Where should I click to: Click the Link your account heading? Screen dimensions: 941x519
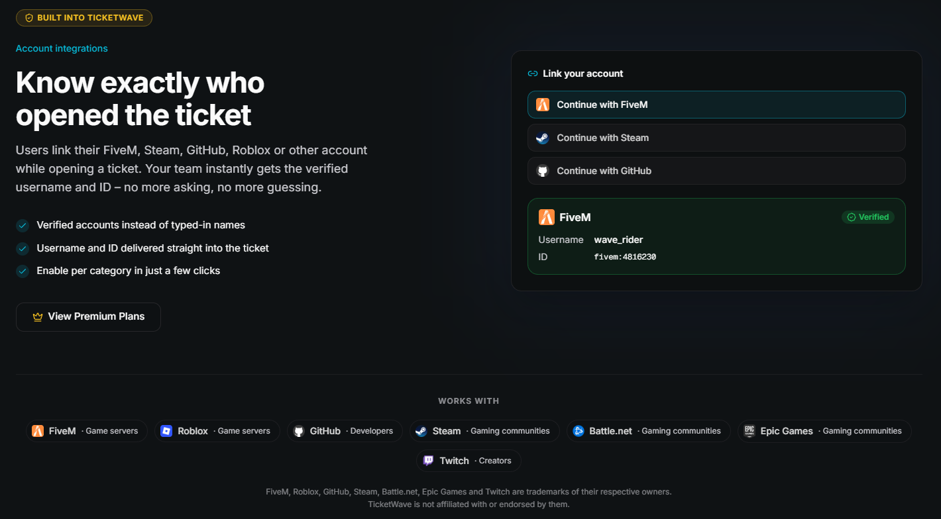coord(583,73)
